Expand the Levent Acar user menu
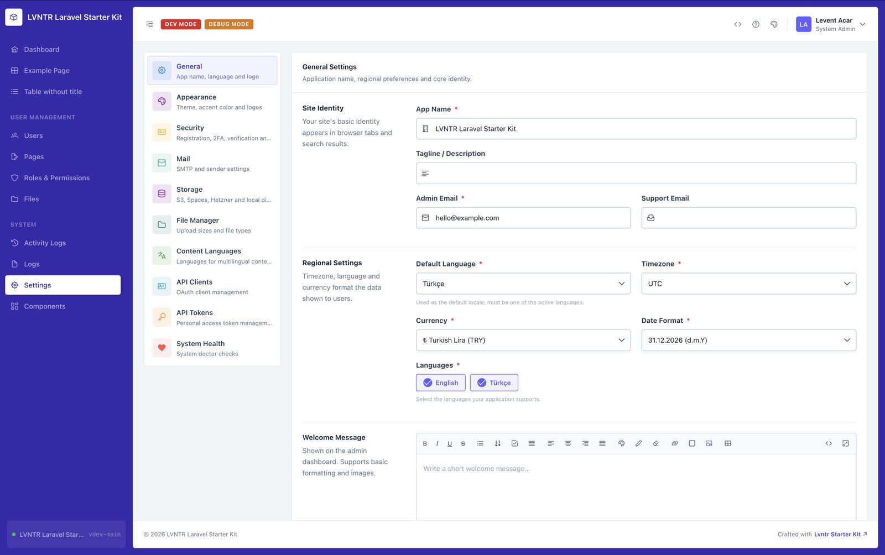Image resolution: width=885 pixels, height=555 pixels. pyautogui.click(x=831, y=24)
